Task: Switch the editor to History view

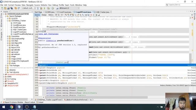Action: point(51,15)
